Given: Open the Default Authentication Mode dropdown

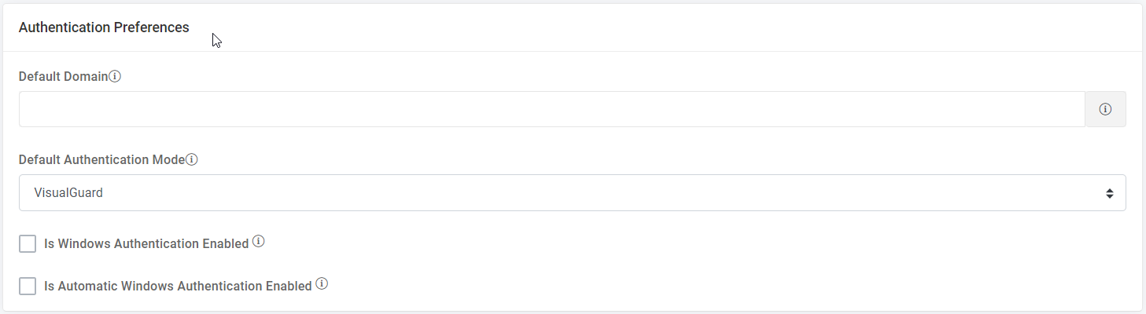Looking at the screenshot, I should (x=572, y=192).
